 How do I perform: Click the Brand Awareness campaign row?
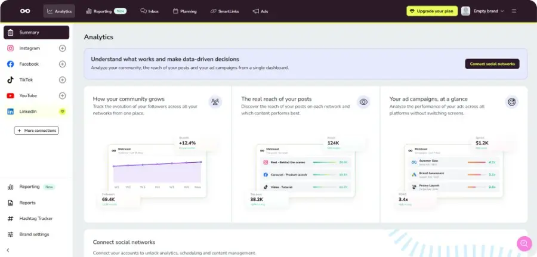coord(454,175)
